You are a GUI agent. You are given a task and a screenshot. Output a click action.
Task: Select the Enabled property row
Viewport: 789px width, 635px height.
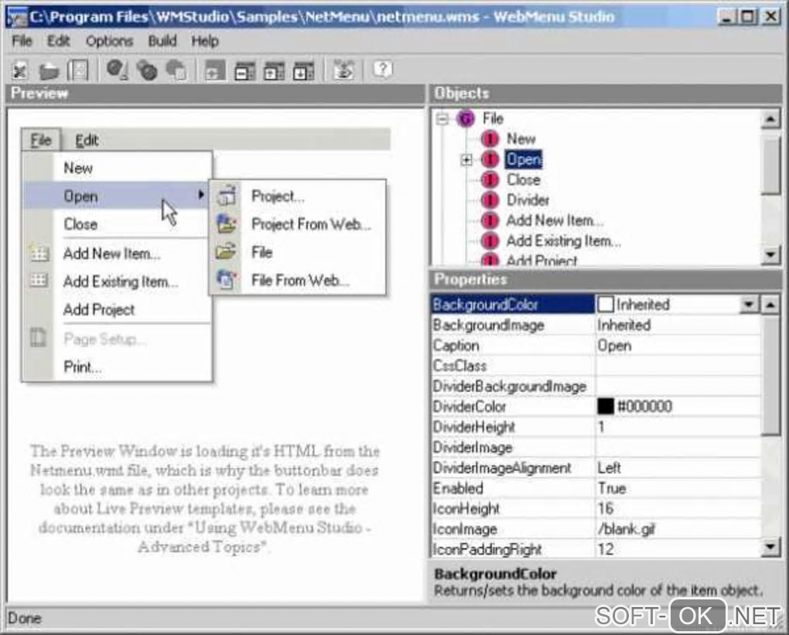[596, 488]
